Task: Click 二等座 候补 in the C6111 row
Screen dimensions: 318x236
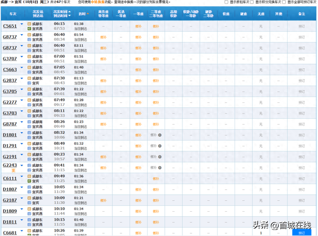Action: (156, 179)
